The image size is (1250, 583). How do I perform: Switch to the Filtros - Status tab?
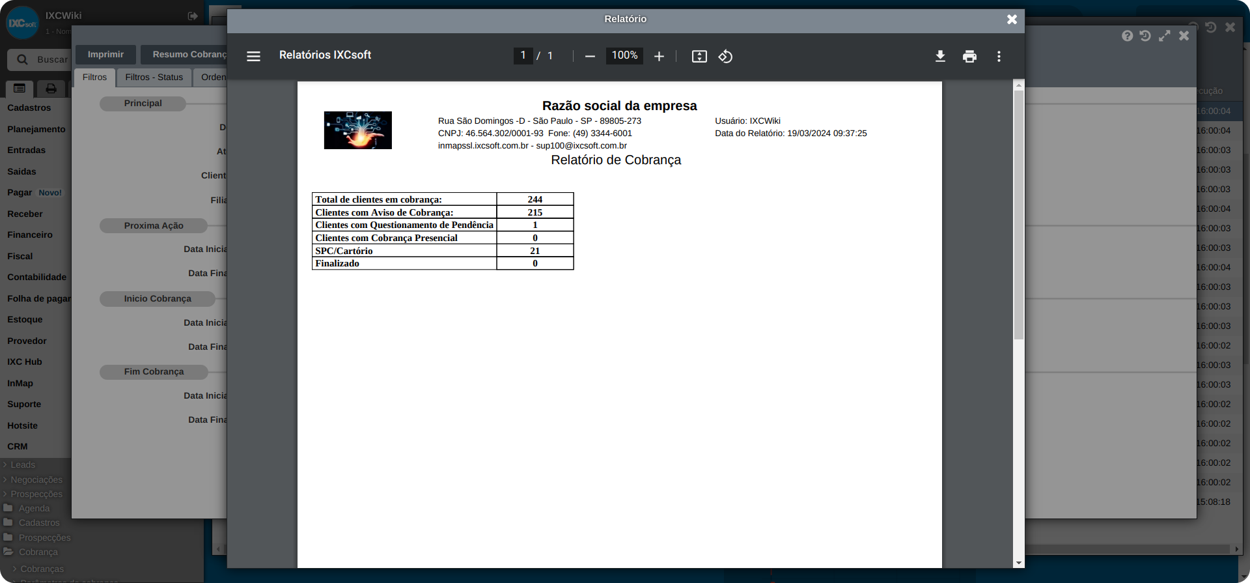[154, 78]
